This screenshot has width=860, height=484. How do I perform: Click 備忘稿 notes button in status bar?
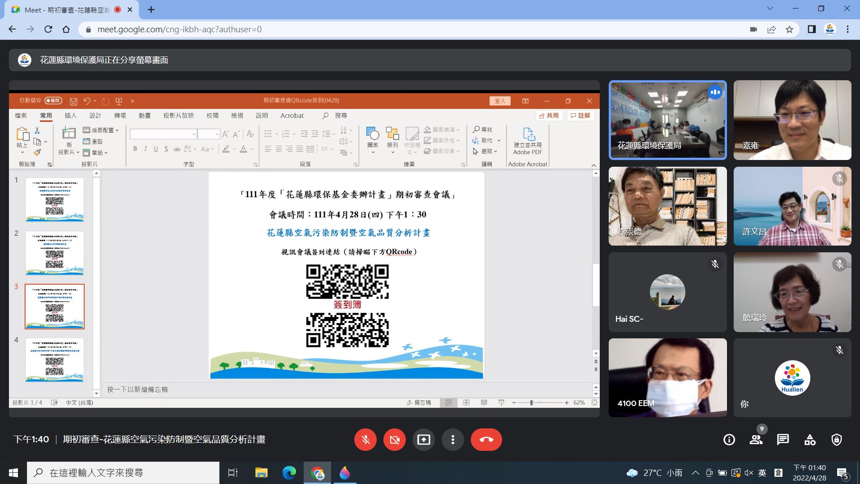419,403
